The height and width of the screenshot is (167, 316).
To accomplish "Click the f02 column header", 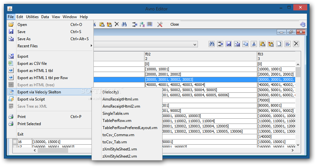I will coord(201,56).
